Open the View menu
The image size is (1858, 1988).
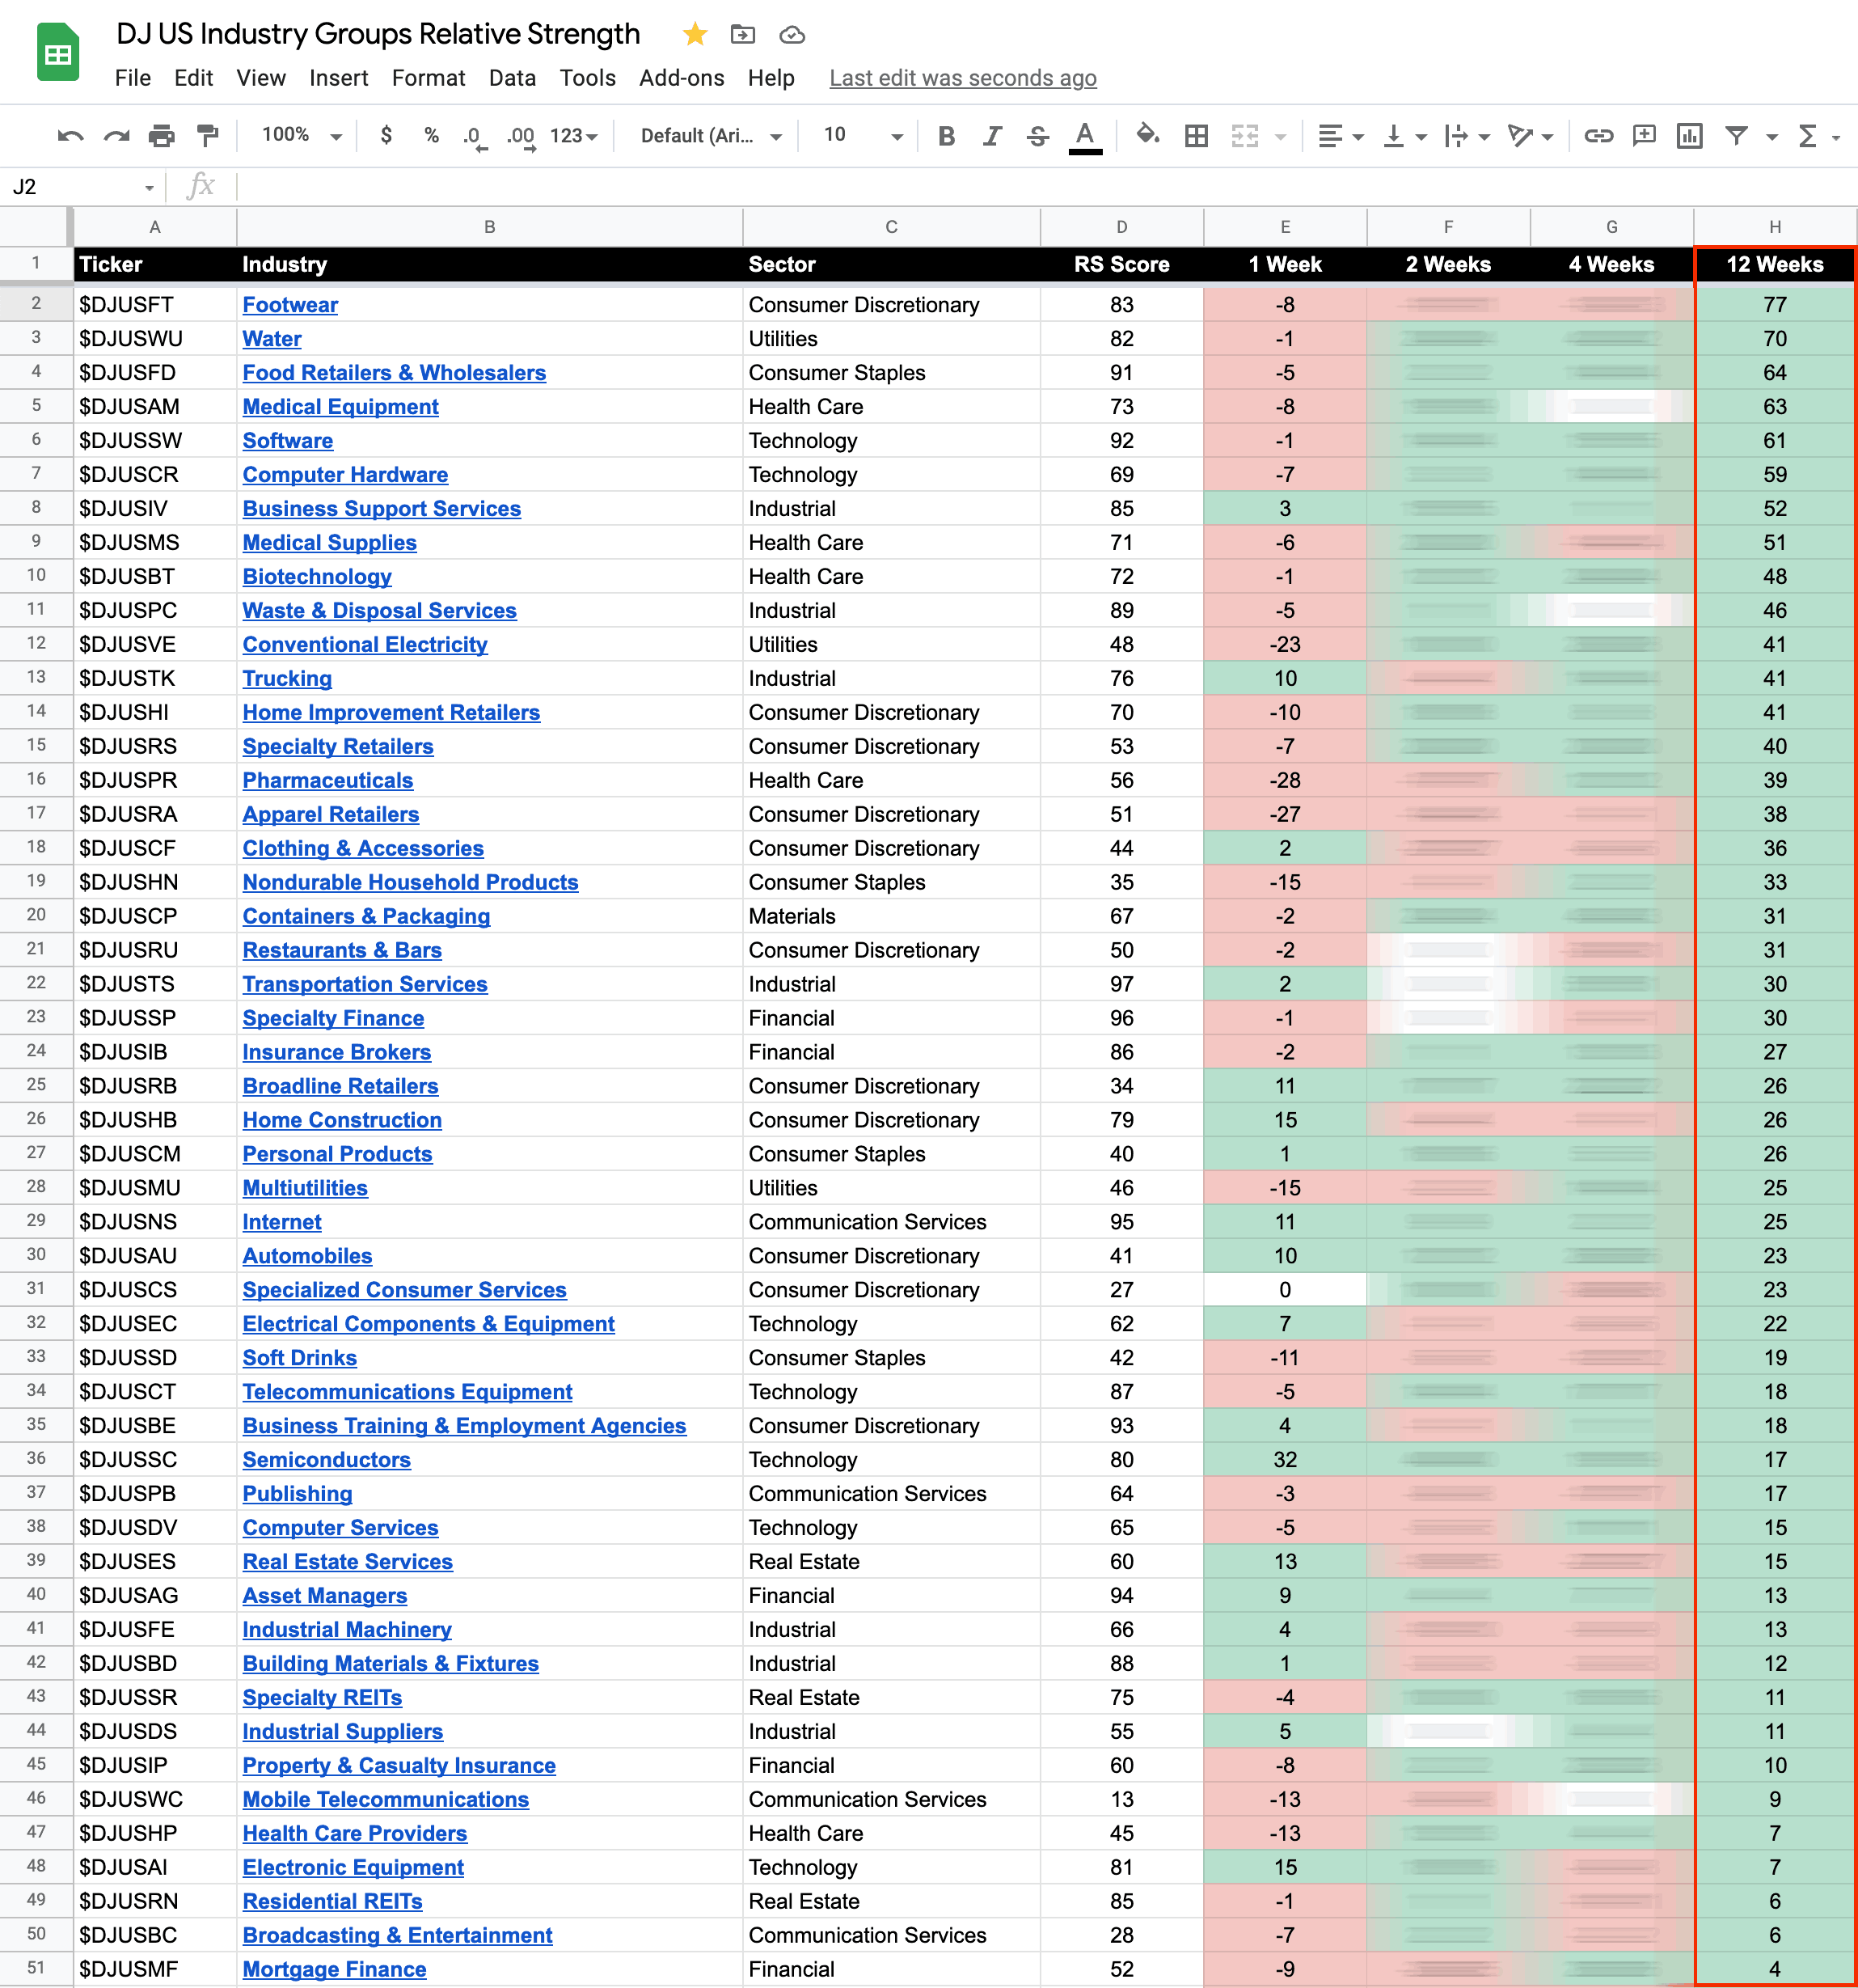tap(261, 78)
